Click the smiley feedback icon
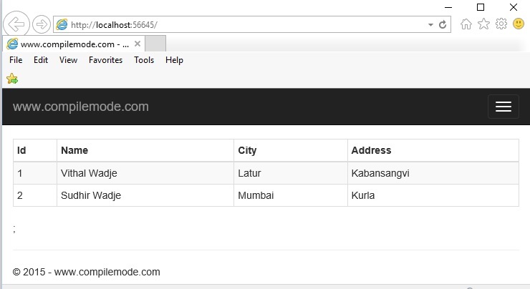Viewport: 530px width, 289px height. [x=519, y=24]
